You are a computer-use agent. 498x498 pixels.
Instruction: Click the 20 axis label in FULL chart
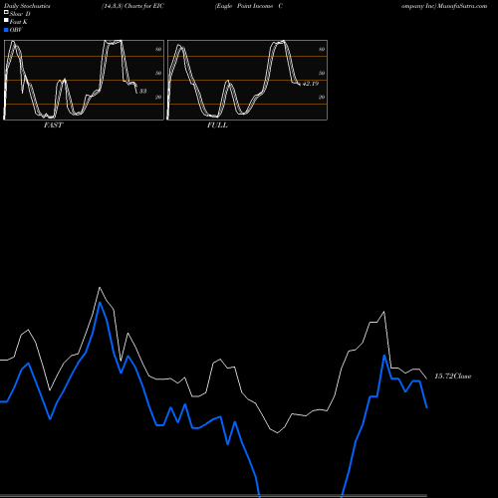coord(322,97)
